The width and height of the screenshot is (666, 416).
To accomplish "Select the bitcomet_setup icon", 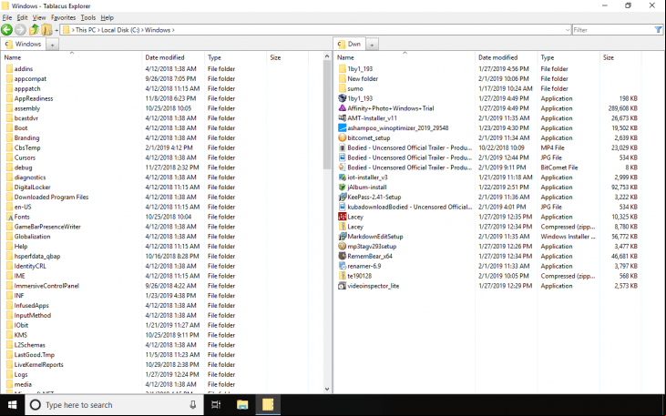I will (x=342, y=138).
